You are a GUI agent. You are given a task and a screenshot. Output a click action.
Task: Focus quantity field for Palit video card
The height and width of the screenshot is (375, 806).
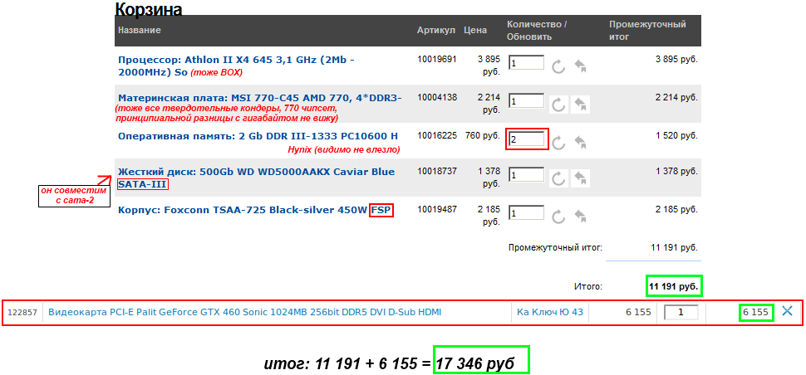(x=681, y=312)
